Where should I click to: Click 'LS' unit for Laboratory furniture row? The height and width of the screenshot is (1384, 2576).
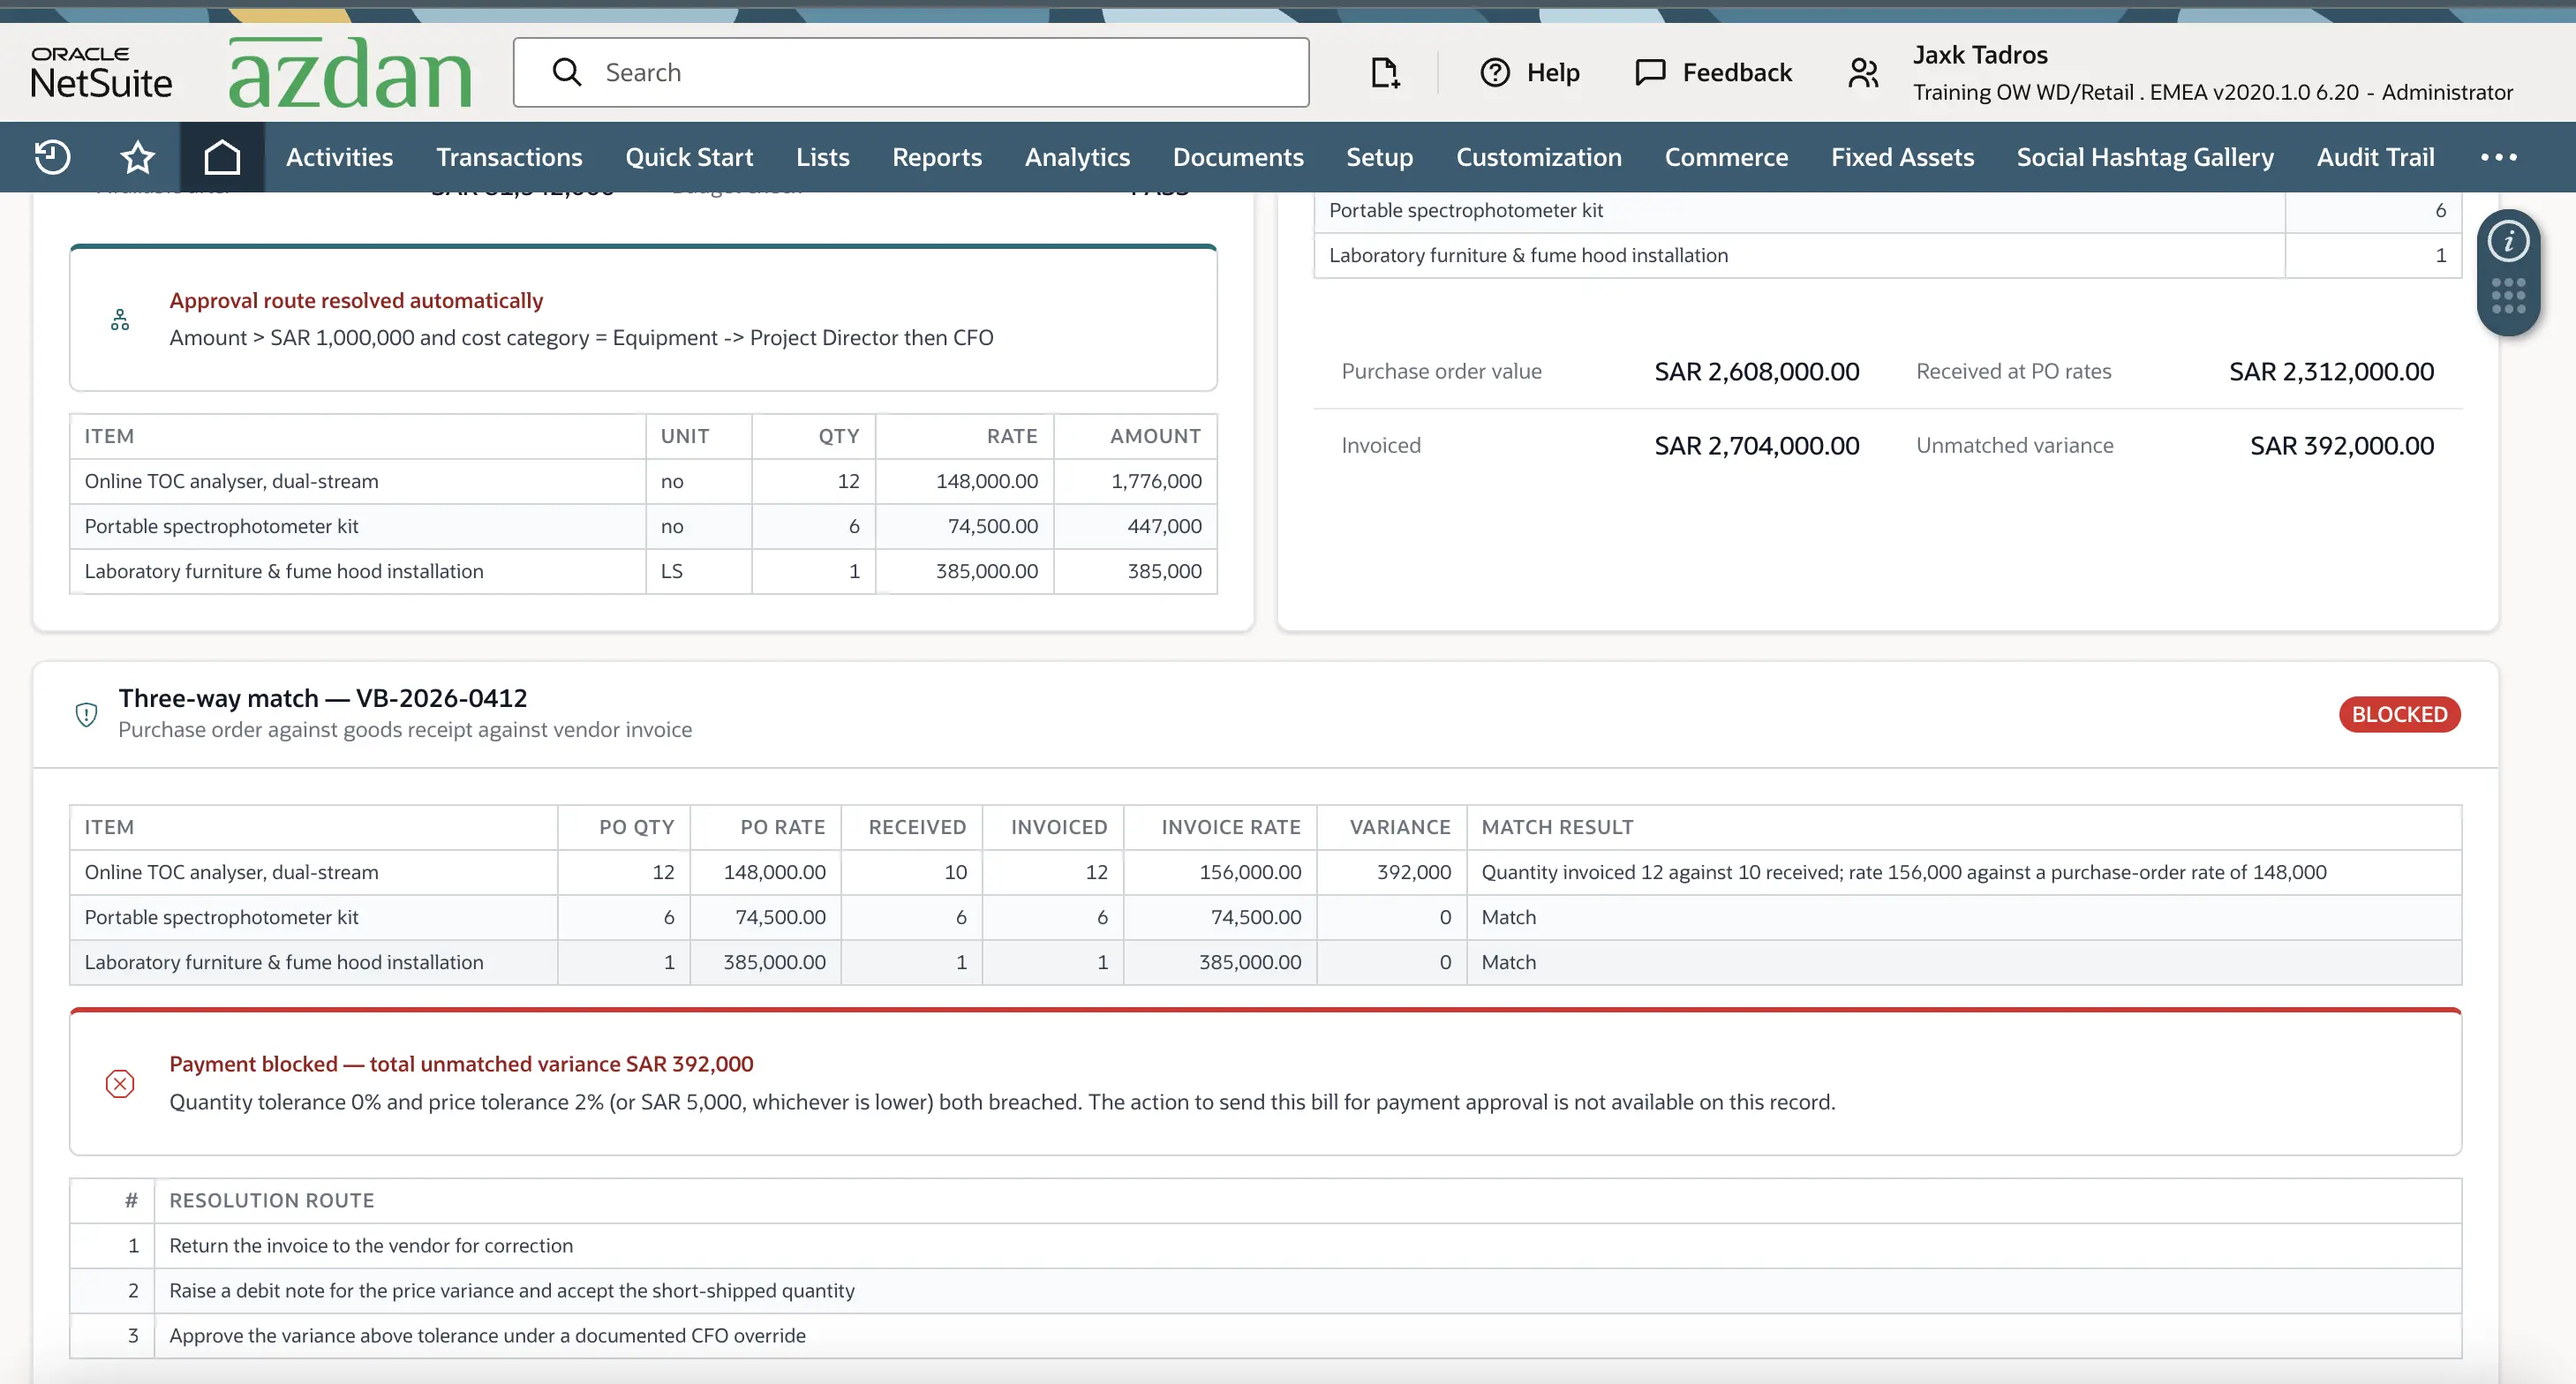tap(671, 571)
